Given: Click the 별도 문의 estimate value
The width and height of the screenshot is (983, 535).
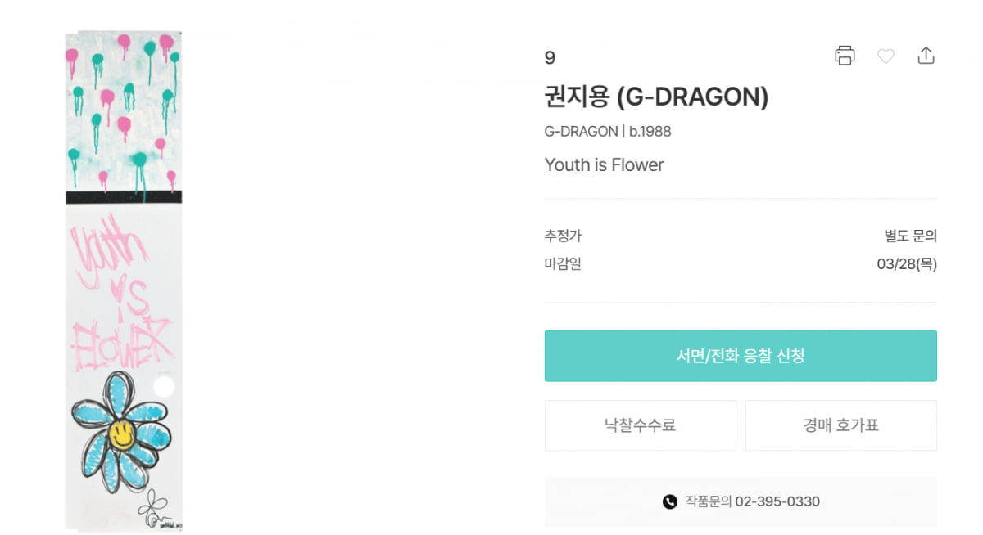Looking at the screenshot, I should click(910, 236).
